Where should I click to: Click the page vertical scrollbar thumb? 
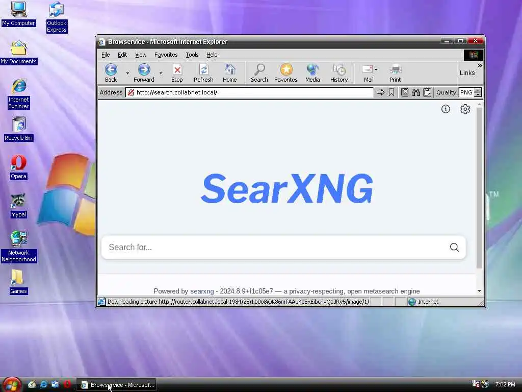coord(479,188)
